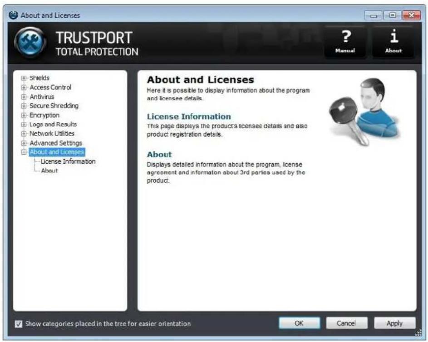Expand the Network Utilities tree node
The height and width of the screenshot is (342, 428).
24,134
